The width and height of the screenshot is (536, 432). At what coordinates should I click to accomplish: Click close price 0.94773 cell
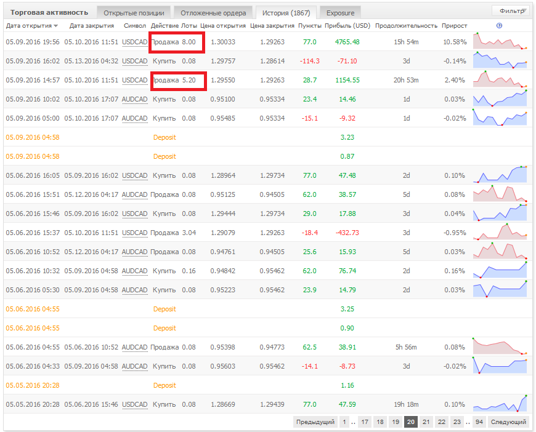click(x=272, y=347)
